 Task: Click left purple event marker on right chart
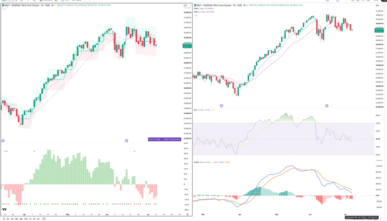click(221, 106)
